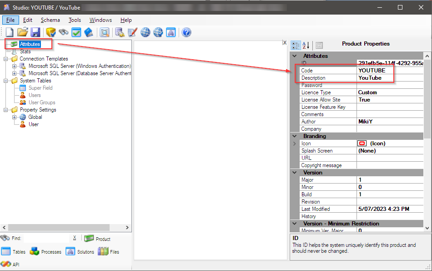This screenshot has height=271, width=432.
Task: Open the Edit menu
Action: (28, 20)
